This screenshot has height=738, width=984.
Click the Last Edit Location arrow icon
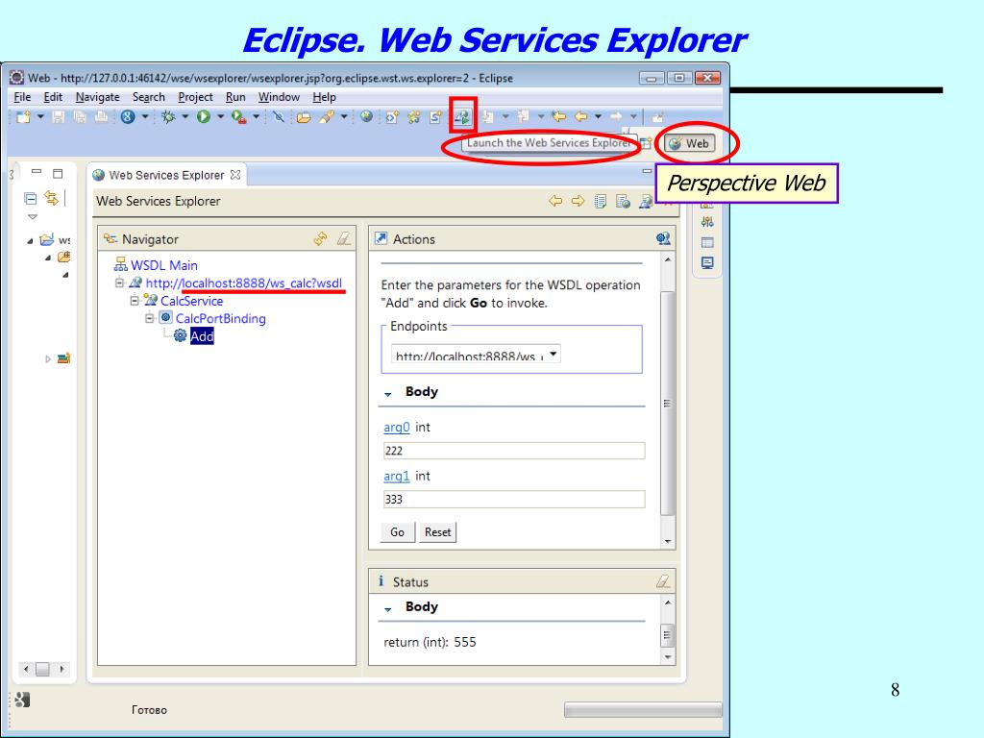click(x=558, y=116)
